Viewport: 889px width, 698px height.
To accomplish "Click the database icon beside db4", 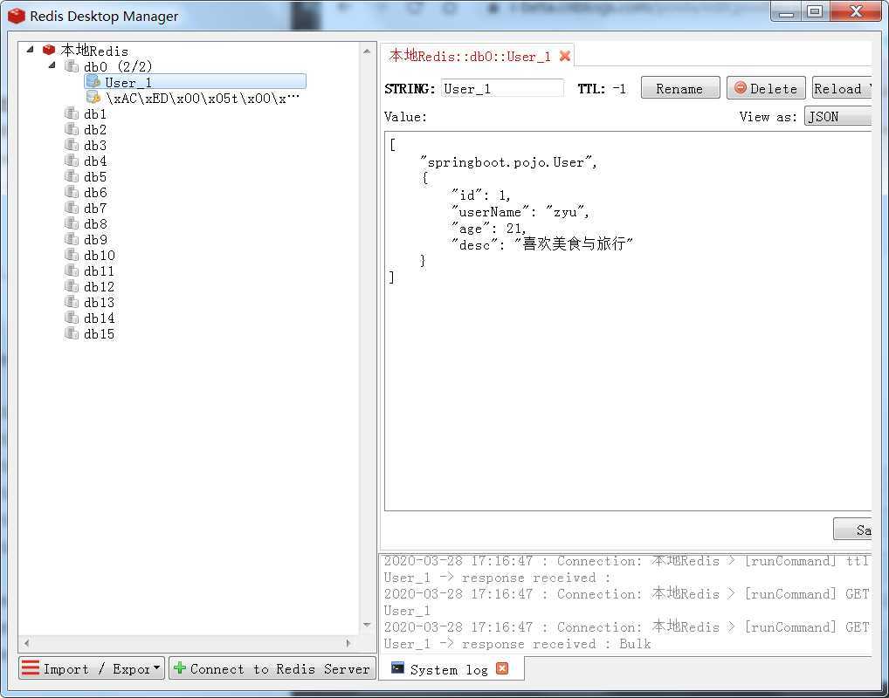I will coord(72,161).
